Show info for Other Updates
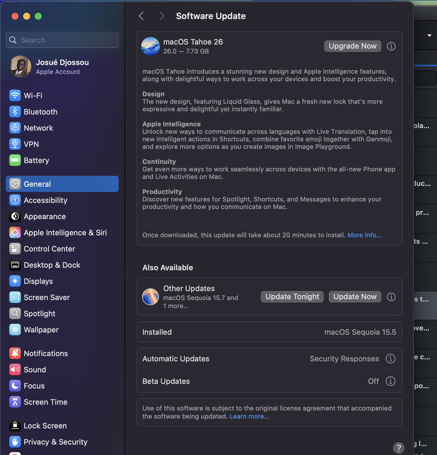 (x=391, y=297)
